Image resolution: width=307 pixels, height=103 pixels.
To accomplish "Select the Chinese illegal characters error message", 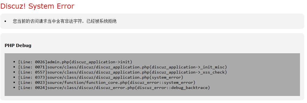I will coord(65,21).
